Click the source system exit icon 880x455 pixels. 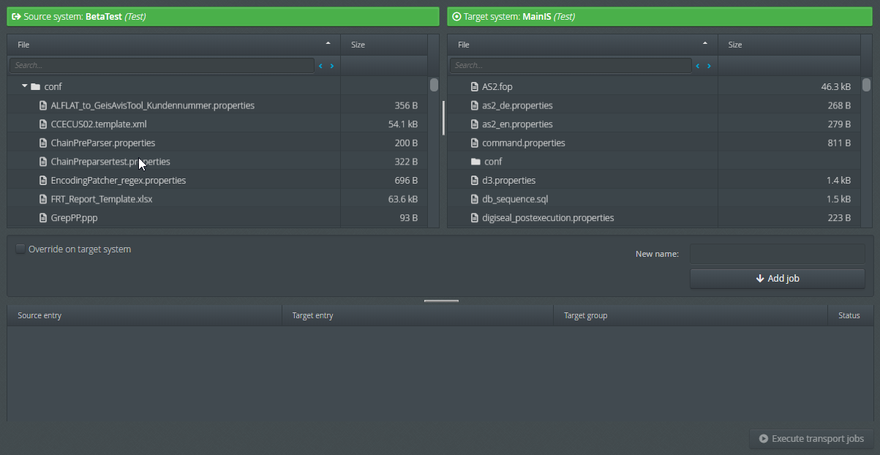[x=17, y=16]
